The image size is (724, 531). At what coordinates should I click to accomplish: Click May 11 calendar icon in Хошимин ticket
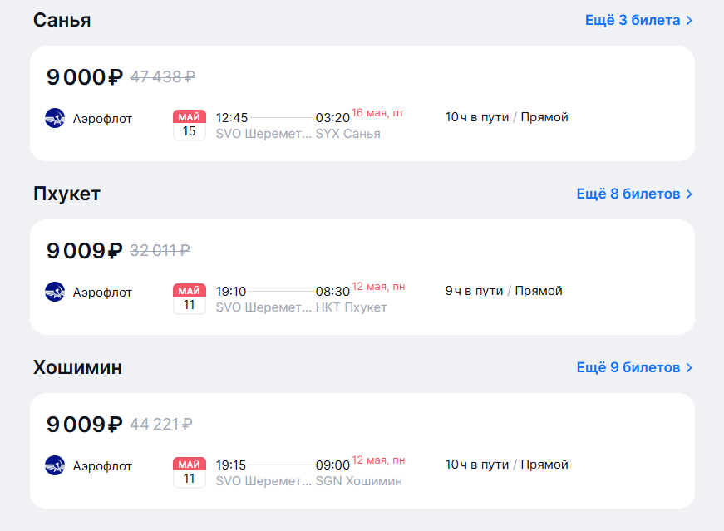click(190, 472)
